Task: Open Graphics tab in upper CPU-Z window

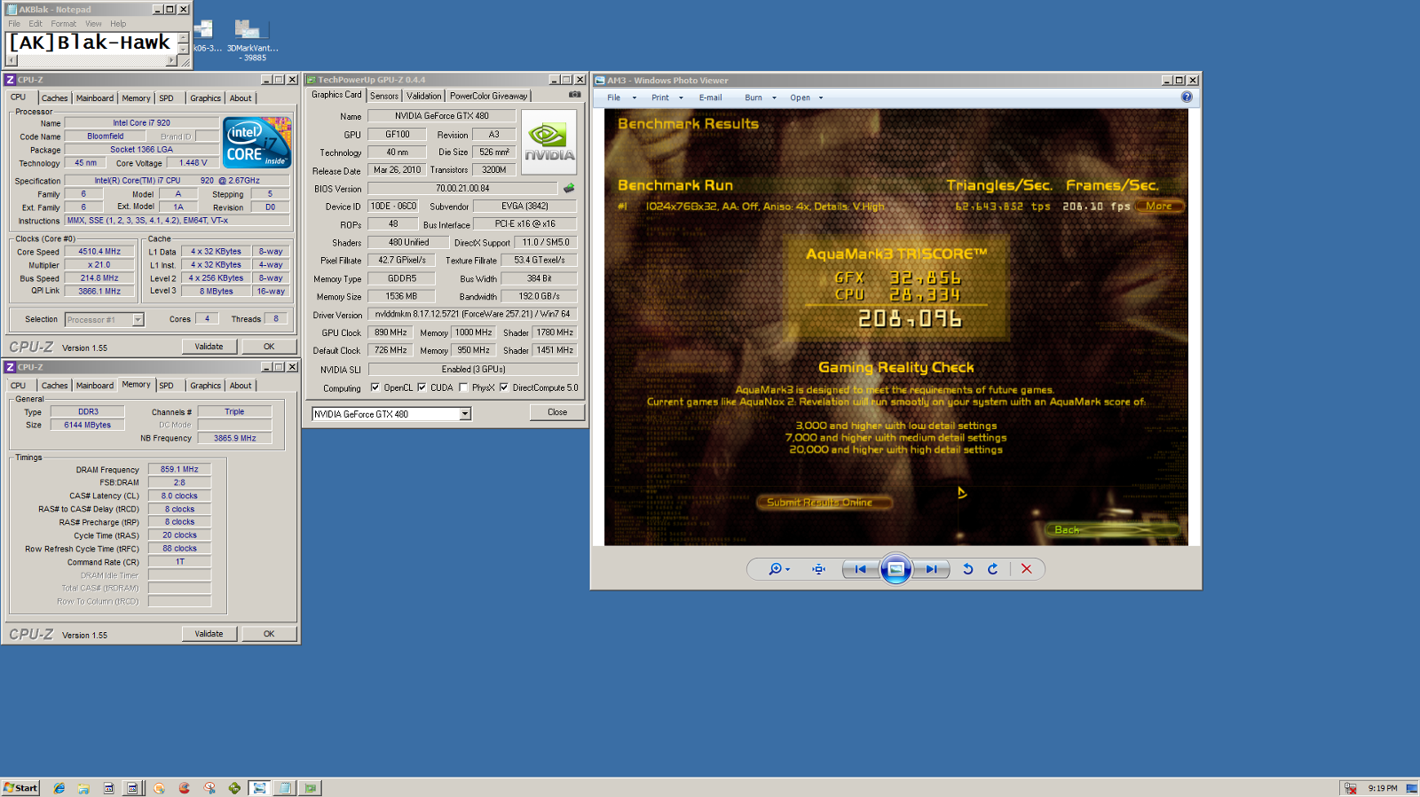Action: (x=205, y=98)
